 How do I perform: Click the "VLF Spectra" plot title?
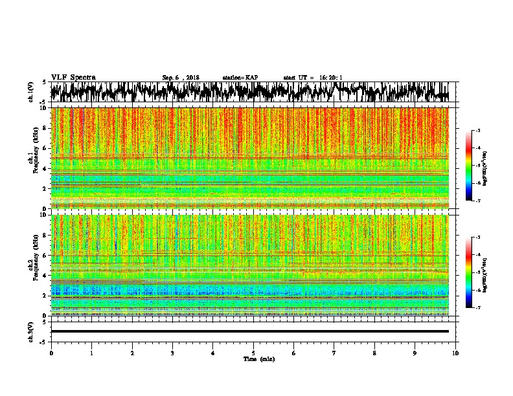(73, 78)
